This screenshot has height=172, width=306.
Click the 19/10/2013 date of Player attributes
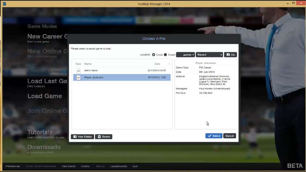(157, 77)
